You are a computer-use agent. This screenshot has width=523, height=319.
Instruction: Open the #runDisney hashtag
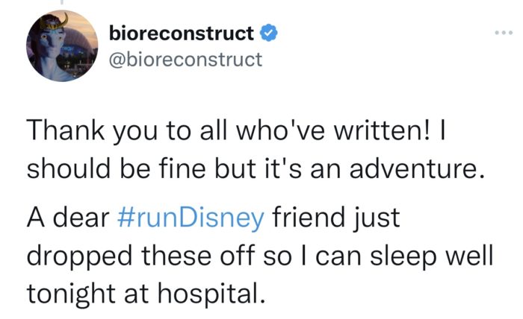click(191, 218)
